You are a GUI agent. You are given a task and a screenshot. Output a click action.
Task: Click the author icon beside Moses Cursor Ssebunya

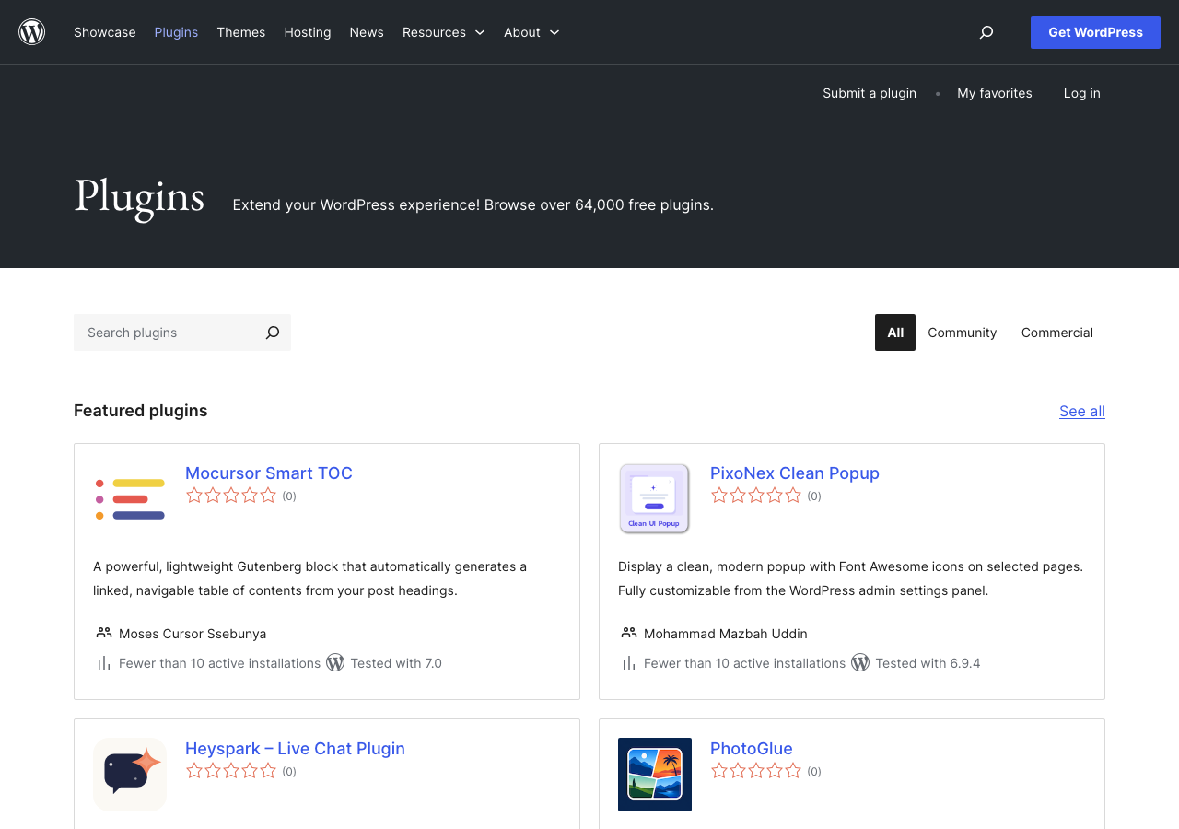[104, 633]
